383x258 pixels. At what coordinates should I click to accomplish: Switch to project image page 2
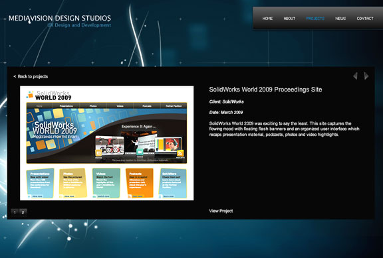(x=23, y=212)
